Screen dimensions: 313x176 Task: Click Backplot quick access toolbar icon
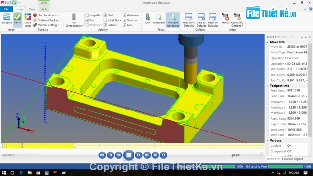click(x=9, y=3)
